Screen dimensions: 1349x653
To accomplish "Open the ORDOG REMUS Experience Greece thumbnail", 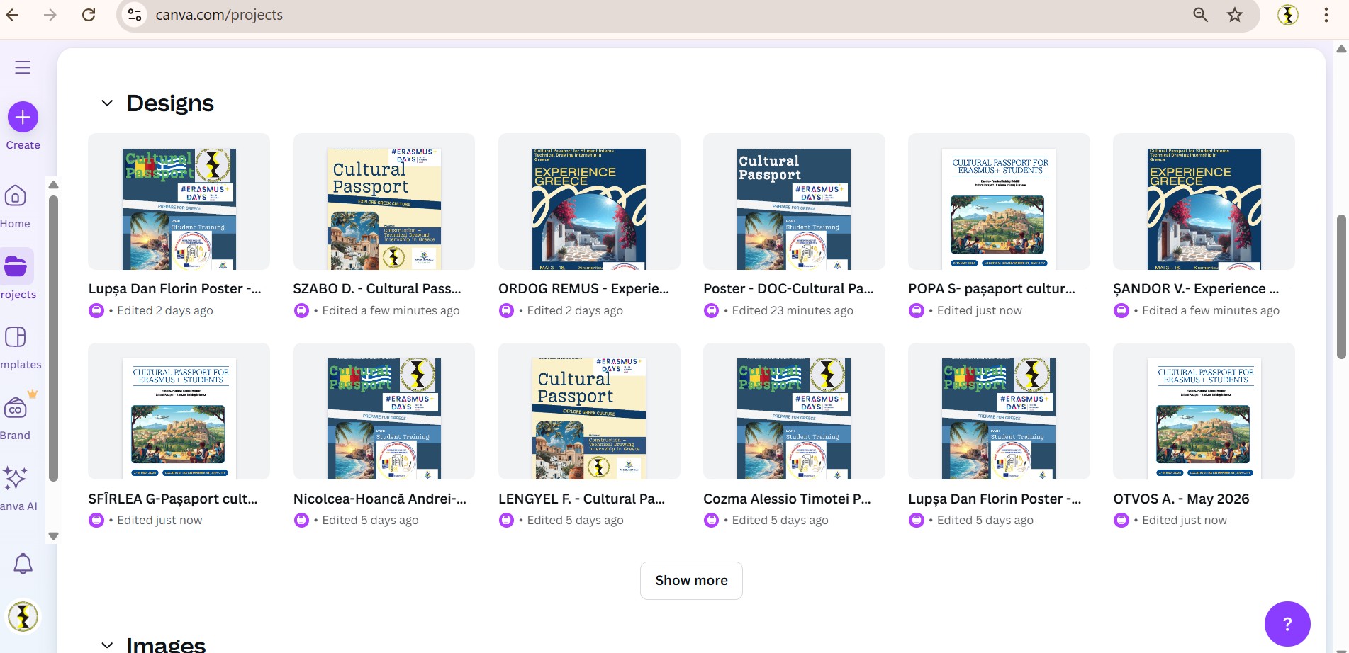I will coord(588,202).
